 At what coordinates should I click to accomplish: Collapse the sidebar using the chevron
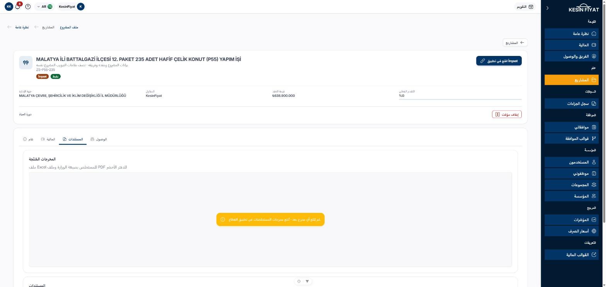[x=547, y=8]
